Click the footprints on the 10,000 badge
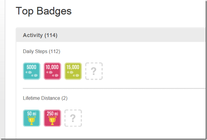This screenshot has height=140, width=207. (52, 74)
